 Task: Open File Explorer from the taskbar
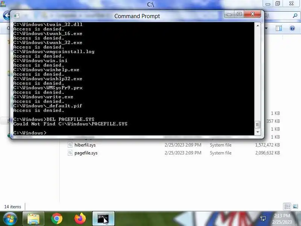[x=33, y=218]
